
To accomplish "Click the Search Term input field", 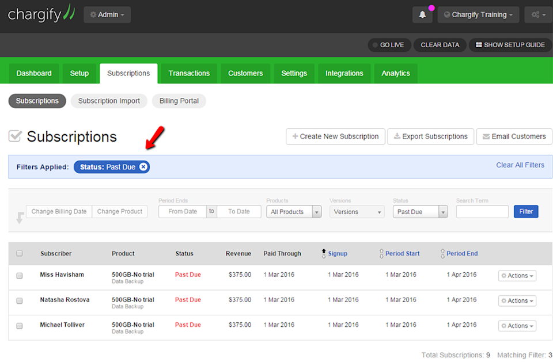I will tap(482, 211).
